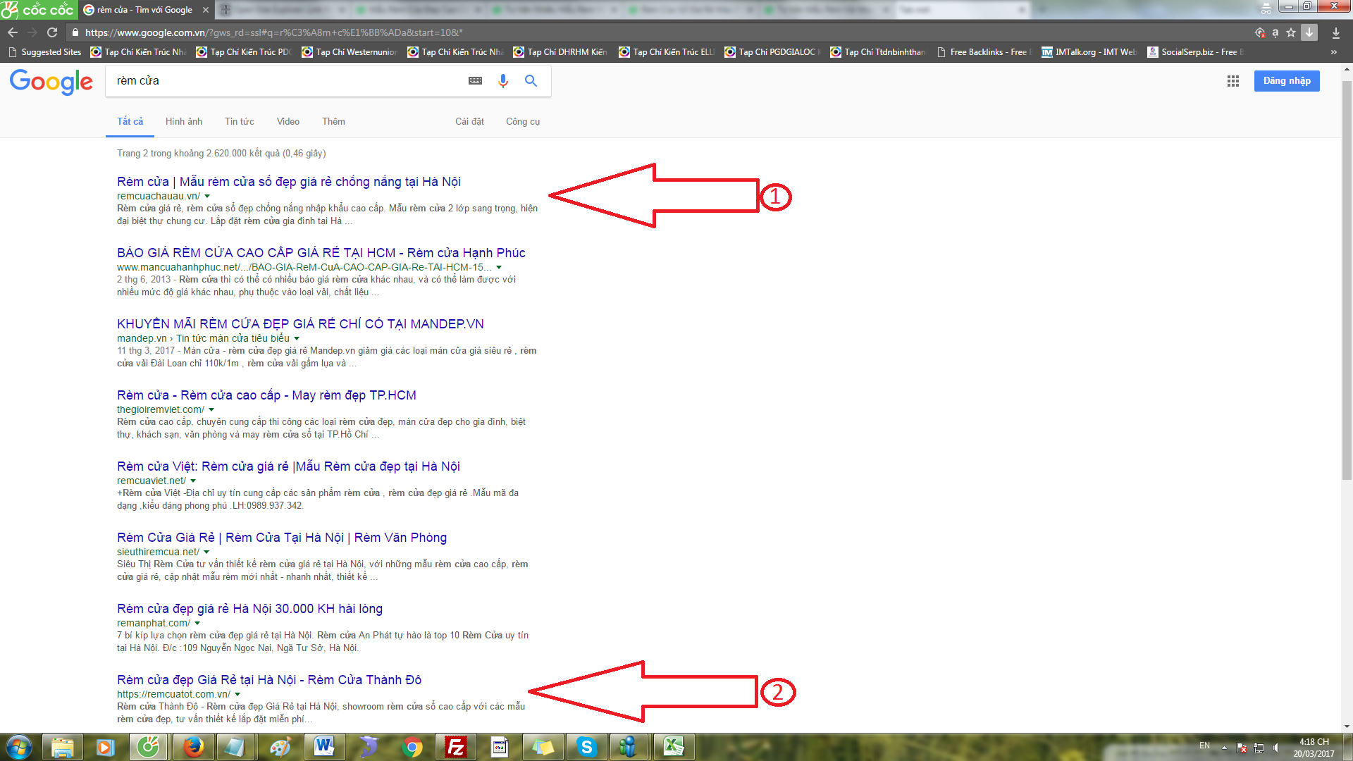Open the 'Thêm' search menu
The height and width of the screenshot is (761, 1353).
(x=333, y=121)
